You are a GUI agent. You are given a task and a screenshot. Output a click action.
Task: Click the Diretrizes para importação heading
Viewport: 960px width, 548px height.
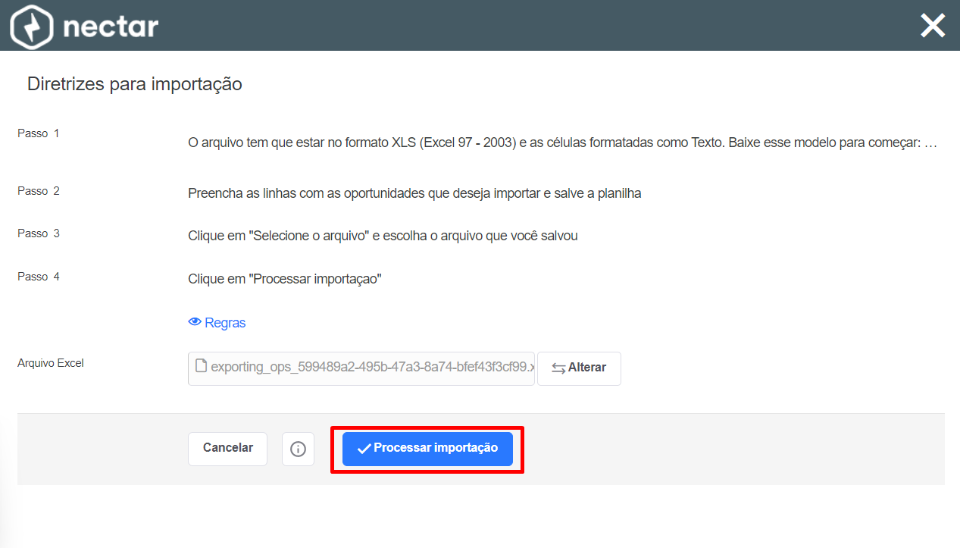(x=135, y=84)
